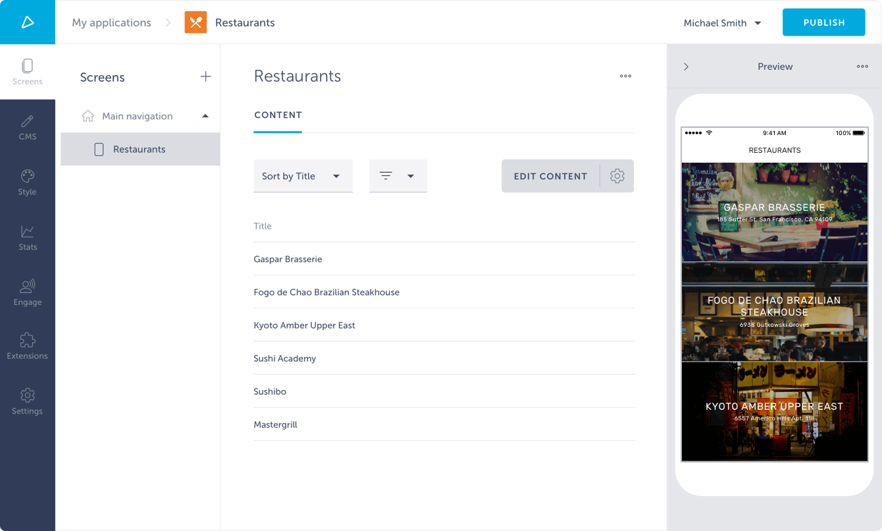The height and width of the screenshot is (531, 882).
Task: Expand Michael Smith account menu
Action: (722, 23)
